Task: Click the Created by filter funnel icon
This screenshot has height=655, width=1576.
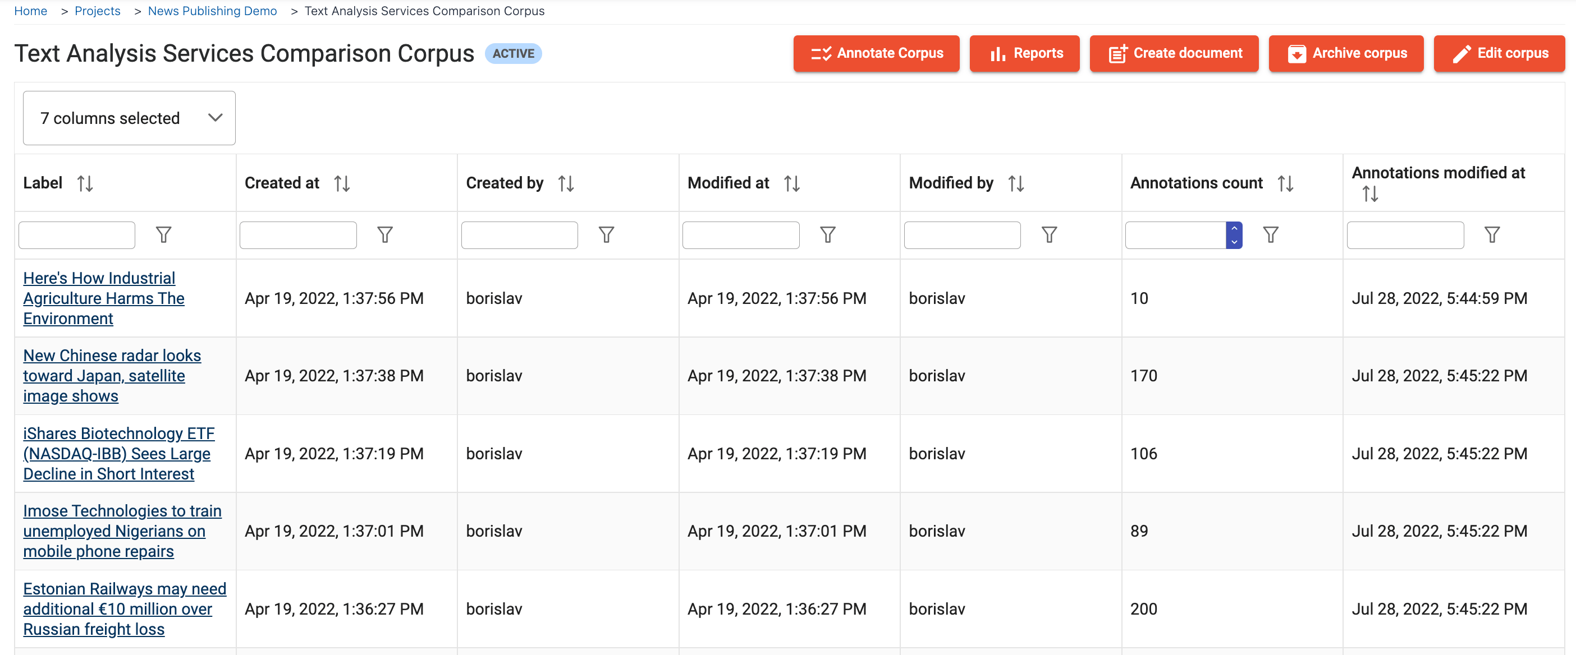Action: [606, 235]
